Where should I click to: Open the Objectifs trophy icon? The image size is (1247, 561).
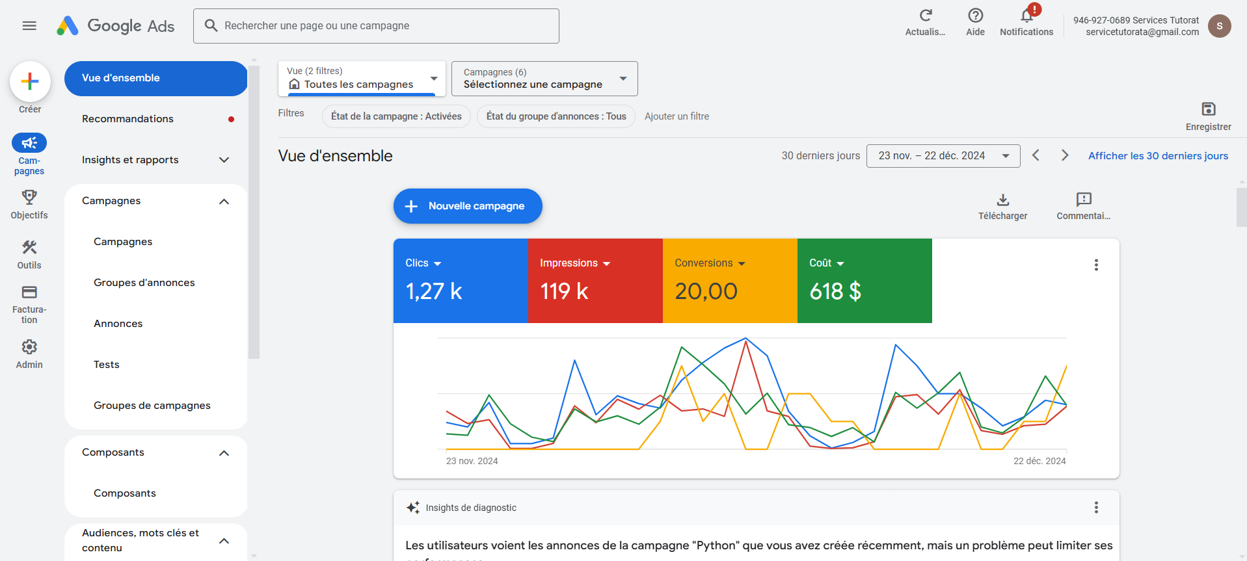29,197
